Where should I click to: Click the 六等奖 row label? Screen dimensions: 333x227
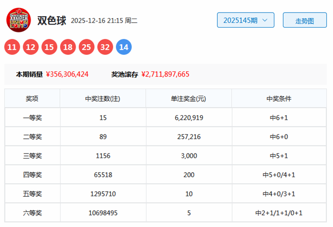tap(32, 213)
